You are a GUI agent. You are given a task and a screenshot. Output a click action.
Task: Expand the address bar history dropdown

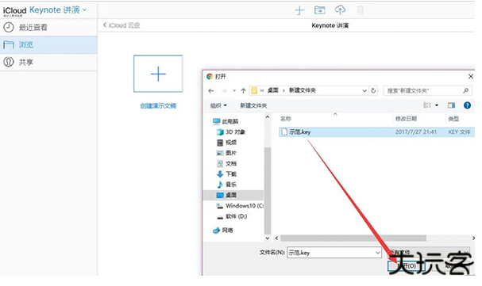[x=364, y=91]
